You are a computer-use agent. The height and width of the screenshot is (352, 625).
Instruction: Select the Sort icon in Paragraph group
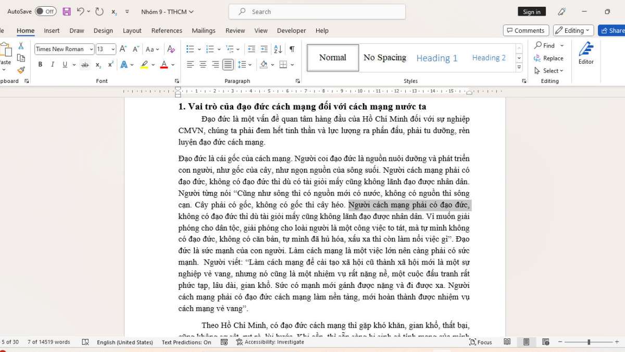[x=278, y=48]
